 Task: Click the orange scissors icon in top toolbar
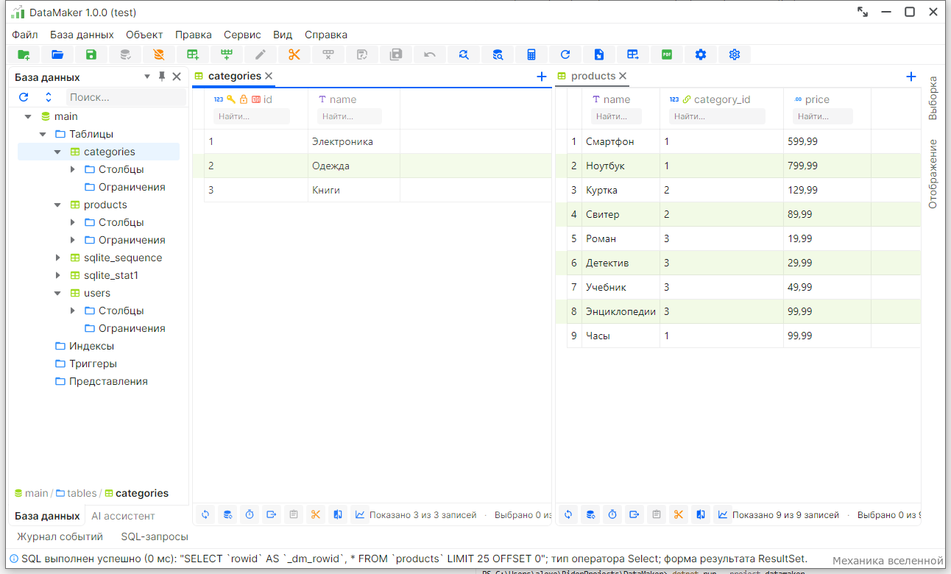pyautogui.click(x=294, y=54)
